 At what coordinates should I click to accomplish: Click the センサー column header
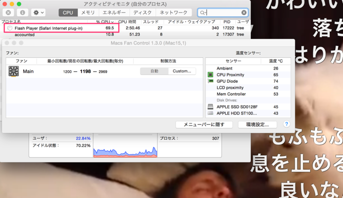tap(233, 61)
